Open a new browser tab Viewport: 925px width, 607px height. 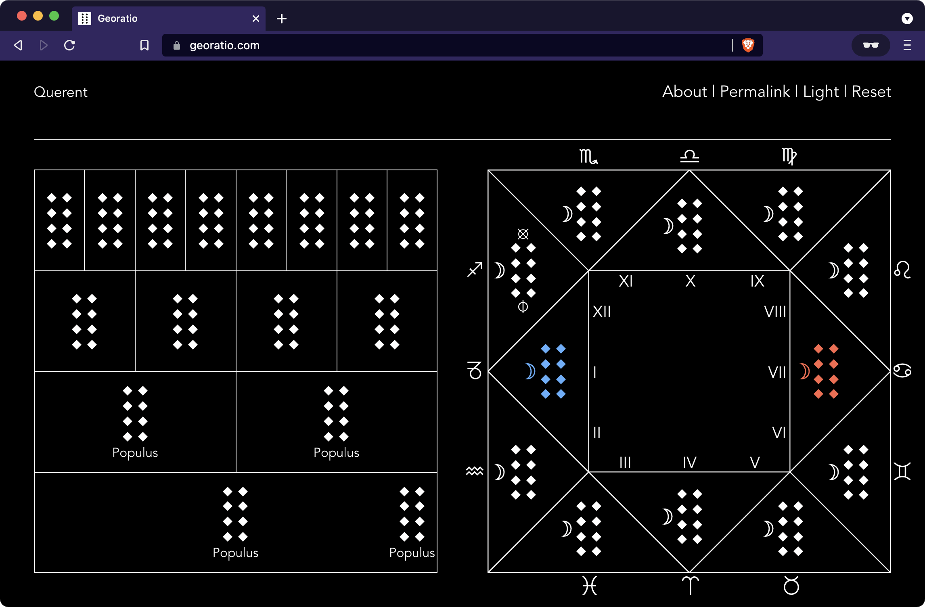pos(282,19)
